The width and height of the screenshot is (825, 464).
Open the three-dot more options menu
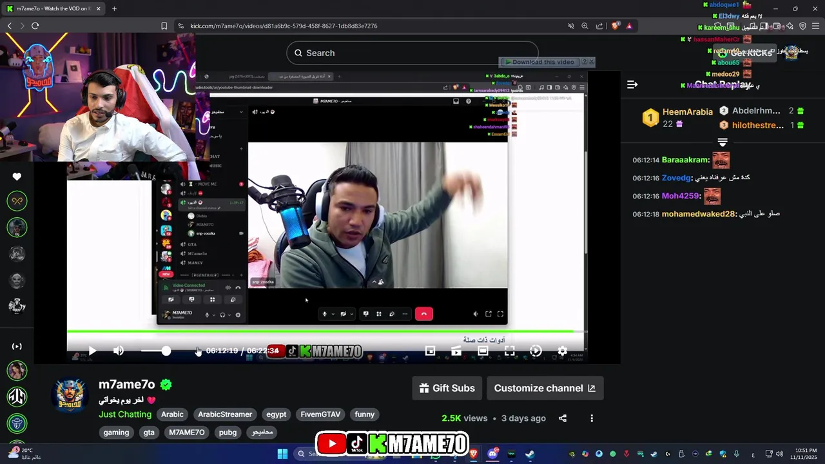[592, 418]
